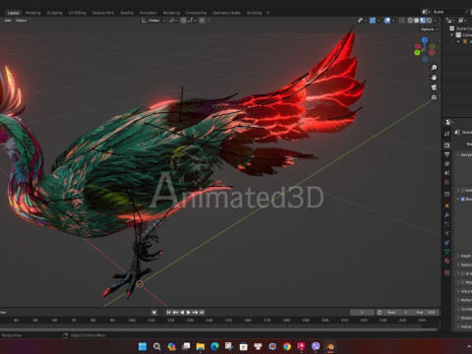Open the Scene properties tab

tap(447, 173)
